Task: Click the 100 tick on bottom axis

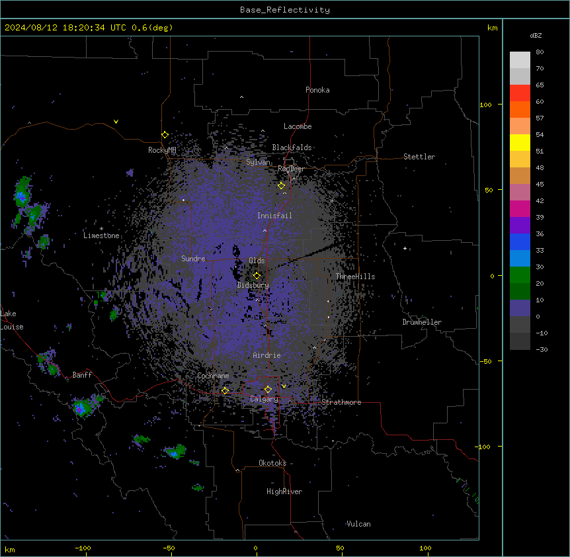Action: pos(425,548)
